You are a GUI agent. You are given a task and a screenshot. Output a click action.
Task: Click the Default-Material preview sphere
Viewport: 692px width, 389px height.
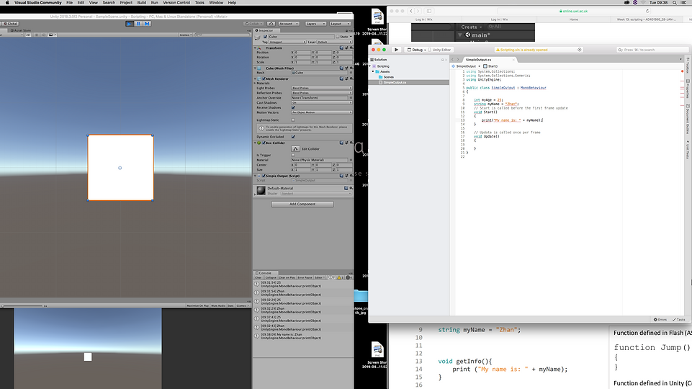[x=261, y=190]
